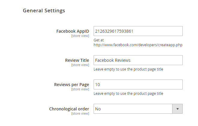
Task: Open the Chronological order dropdown
Action: click(133, 109)
